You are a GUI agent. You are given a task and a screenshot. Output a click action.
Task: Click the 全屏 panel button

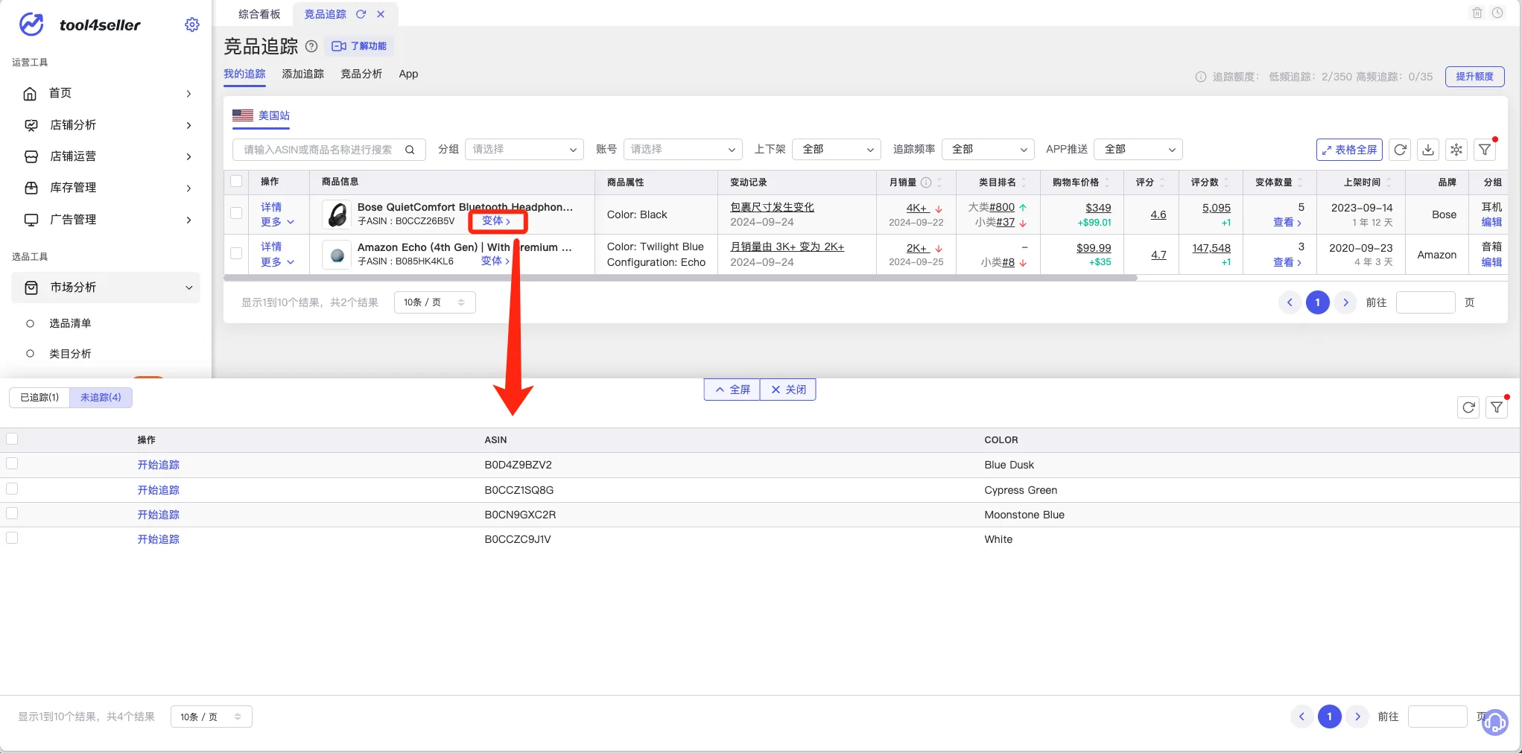(x=732, y=390)
